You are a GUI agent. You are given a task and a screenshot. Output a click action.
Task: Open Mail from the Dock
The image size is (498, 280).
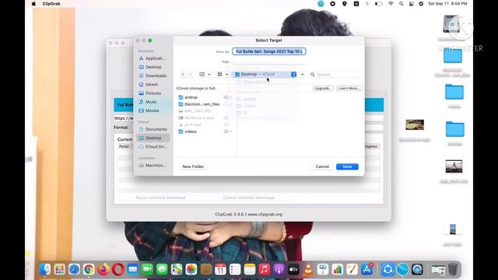click(x=132, y=270)
